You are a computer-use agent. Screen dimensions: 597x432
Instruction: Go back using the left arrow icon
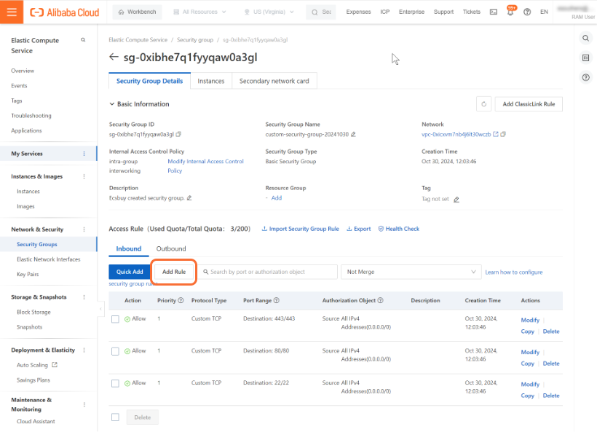coord(114,57)
